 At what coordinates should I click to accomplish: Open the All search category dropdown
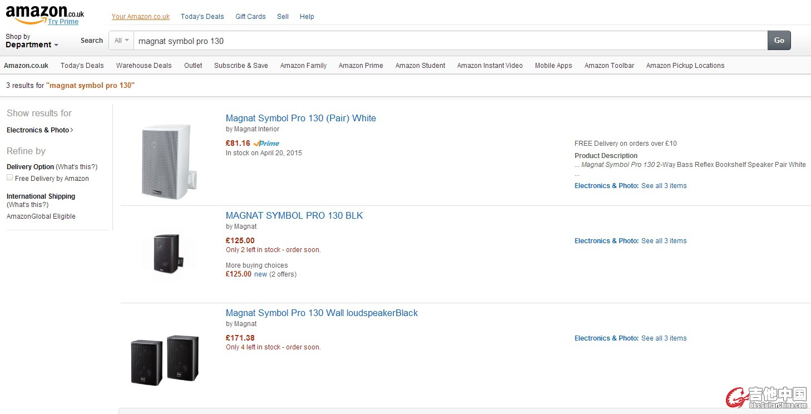(x=121, y=41)
